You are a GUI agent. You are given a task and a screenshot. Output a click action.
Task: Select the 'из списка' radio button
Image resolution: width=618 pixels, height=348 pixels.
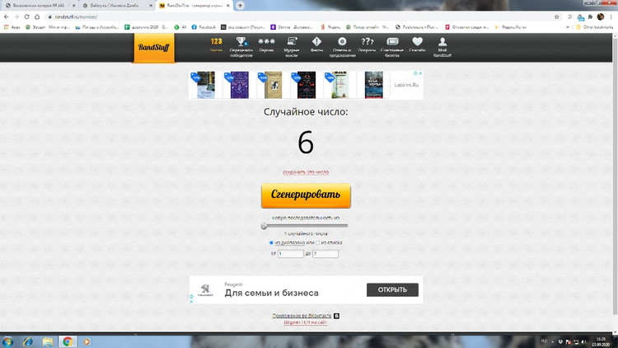coord(318,243)
